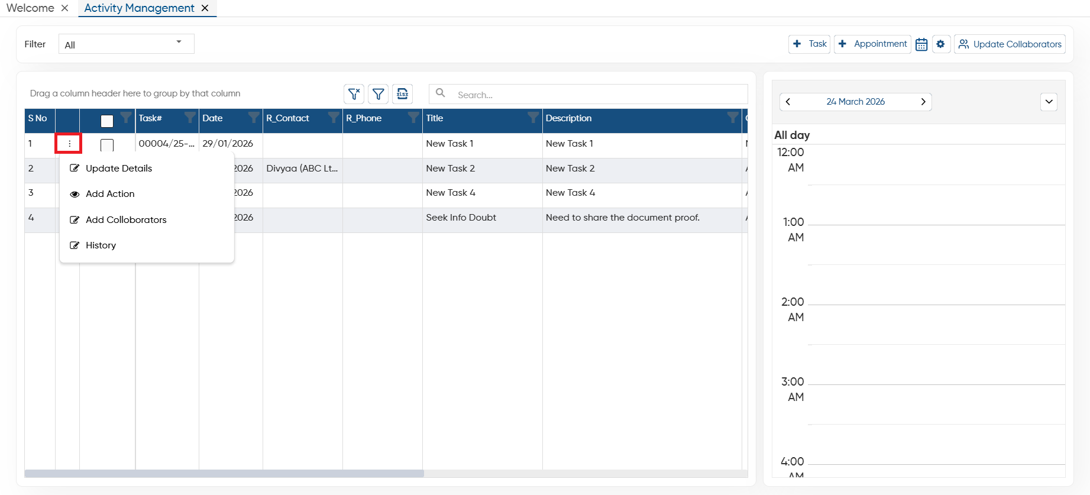The width and height of the screenshot is (1090, 495).
Task: Export grid to Excel file icon
Action: click(402, 93)
